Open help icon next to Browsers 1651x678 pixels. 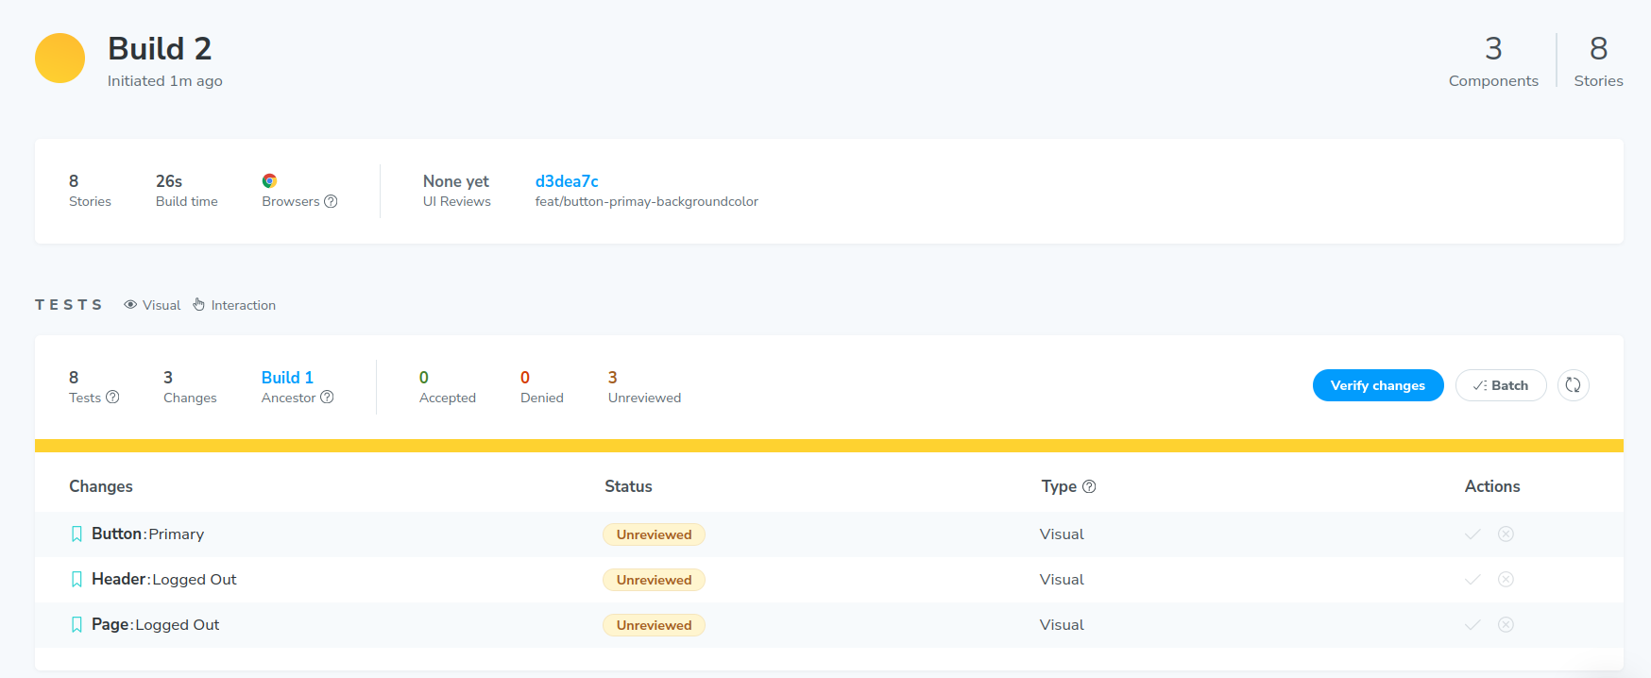click(331, 202)
